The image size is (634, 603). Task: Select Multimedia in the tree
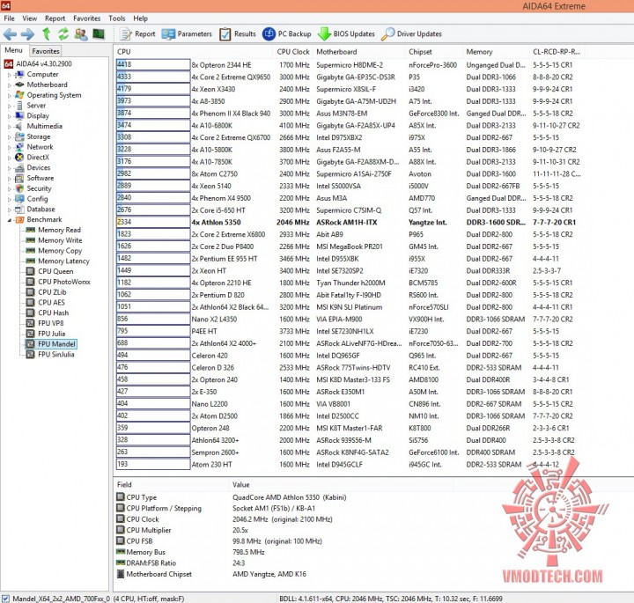click(45, 126)
